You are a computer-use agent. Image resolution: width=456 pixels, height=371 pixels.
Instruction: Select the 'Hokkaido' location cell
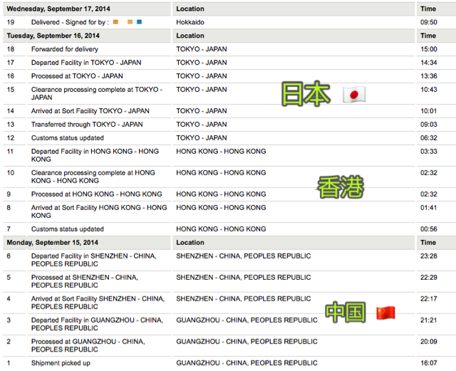pyautogui.click(x=190, y=22)
